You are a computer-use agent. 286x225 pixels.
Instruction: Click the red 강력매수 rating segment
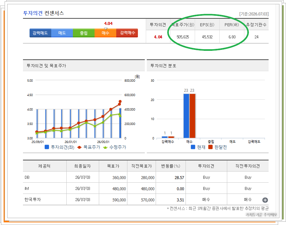click(127, 33)
